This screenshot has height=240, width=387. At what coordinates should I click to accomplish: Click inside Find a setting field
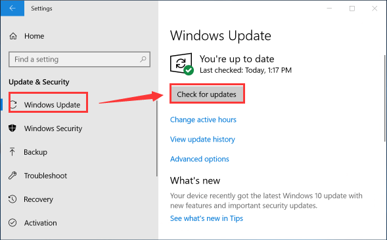tap(80, 59)
